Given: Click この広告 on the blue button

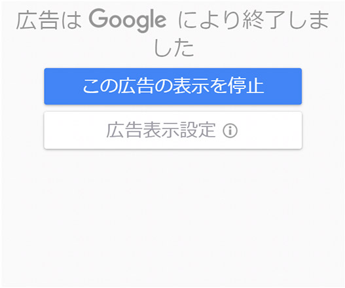Looking at the screenshot, I should tap(118, 86).
